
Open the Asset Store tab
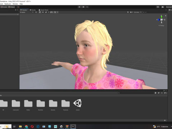pyautogui.click(x=43, y=10)
